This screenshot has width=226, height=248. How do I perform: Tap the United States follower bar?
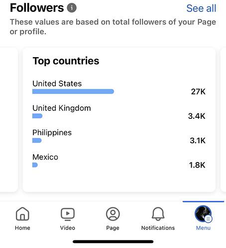click(x=73, y=91)
